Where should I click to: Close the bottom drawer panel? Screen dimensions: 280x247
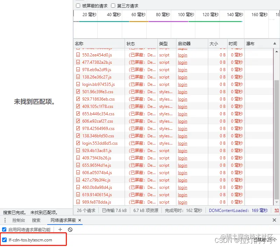point(274,220)
